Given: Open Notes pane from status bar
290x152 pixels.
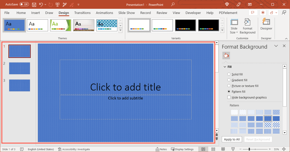Looking at the screenshot, I should click(x=161, y=149).
